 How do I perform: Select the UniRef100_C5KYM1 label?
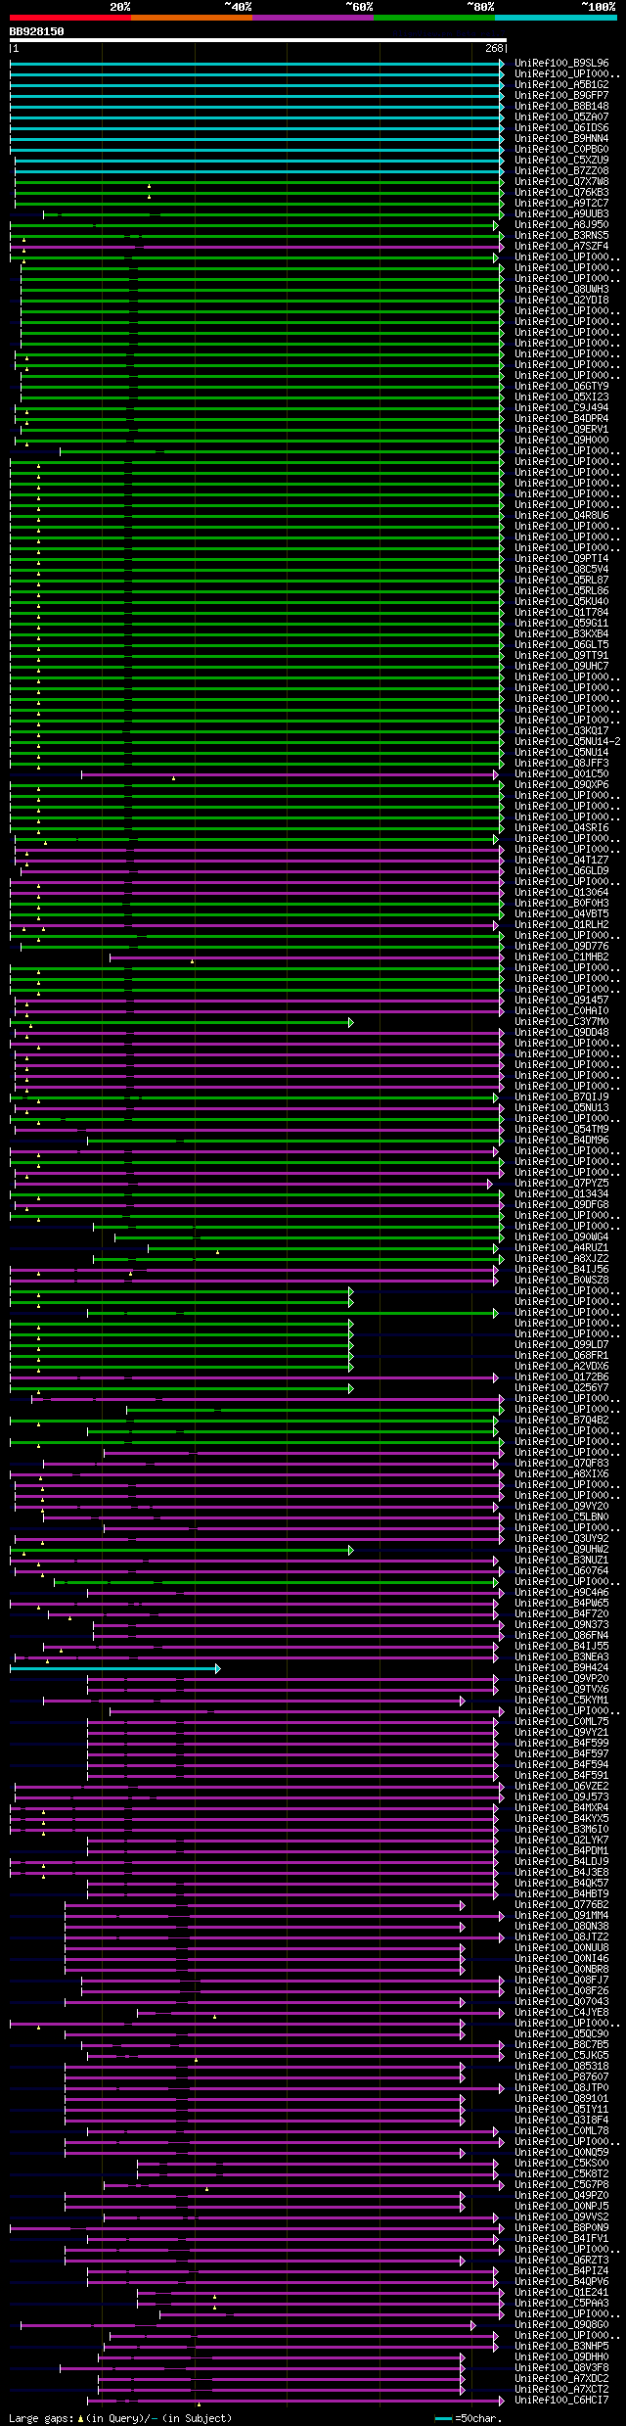[x=561, y=1701]
